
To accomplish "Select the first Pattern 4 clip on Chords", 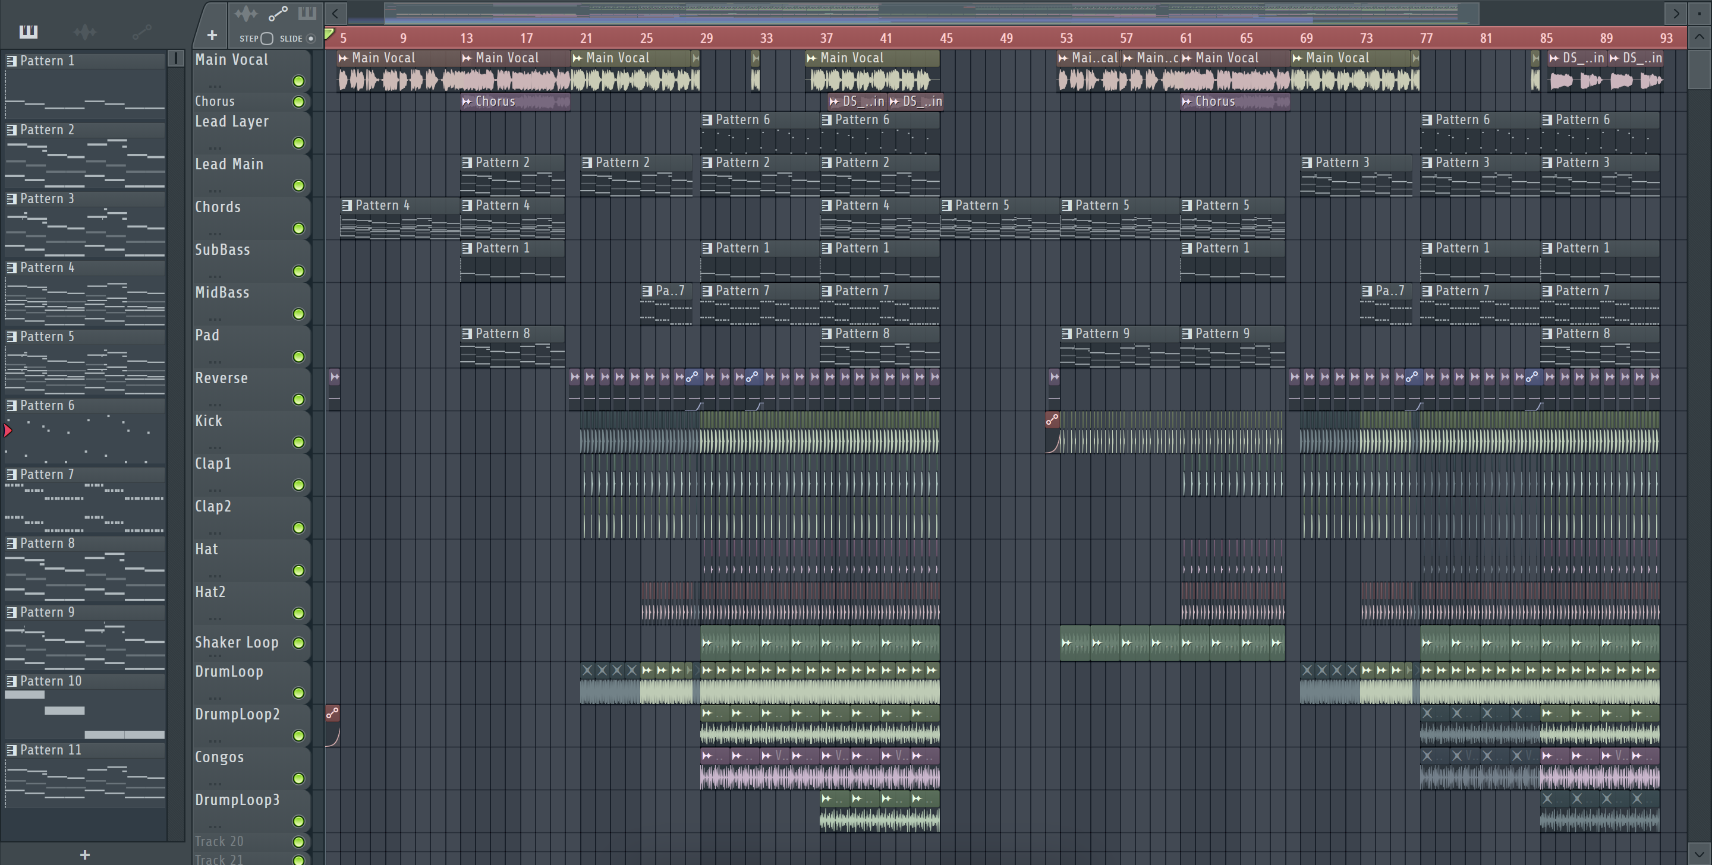I will pyautogui.click(x=400, y=218).
